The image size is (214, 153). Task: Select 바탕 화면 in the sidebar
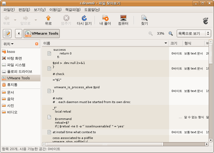[x=21, y=58]
